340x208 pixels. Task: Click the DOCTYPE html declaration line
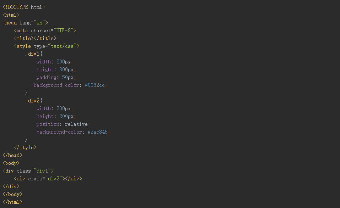pos(24,7)
